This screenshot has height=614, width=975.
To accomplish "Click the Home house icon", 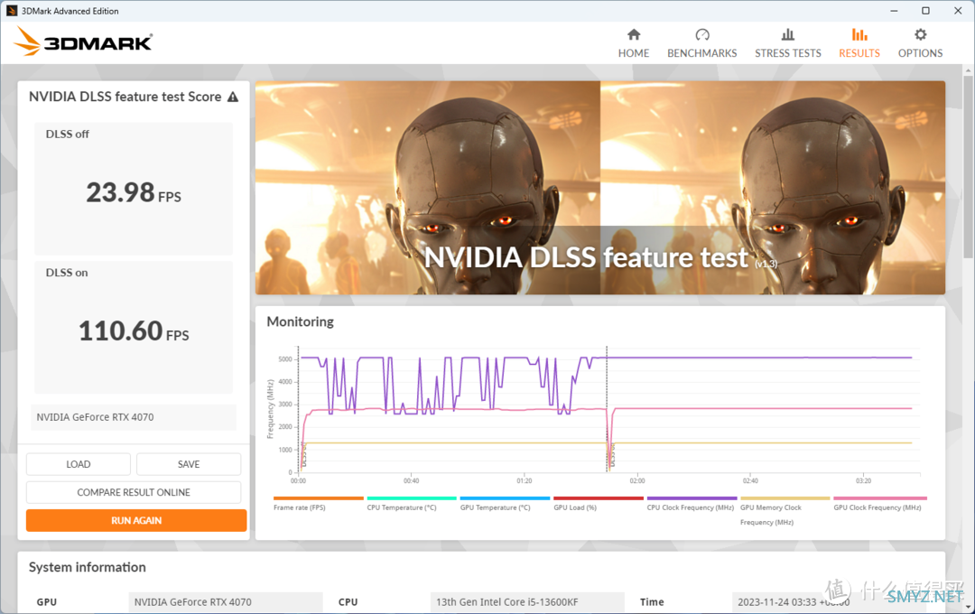I will [634, 34].
